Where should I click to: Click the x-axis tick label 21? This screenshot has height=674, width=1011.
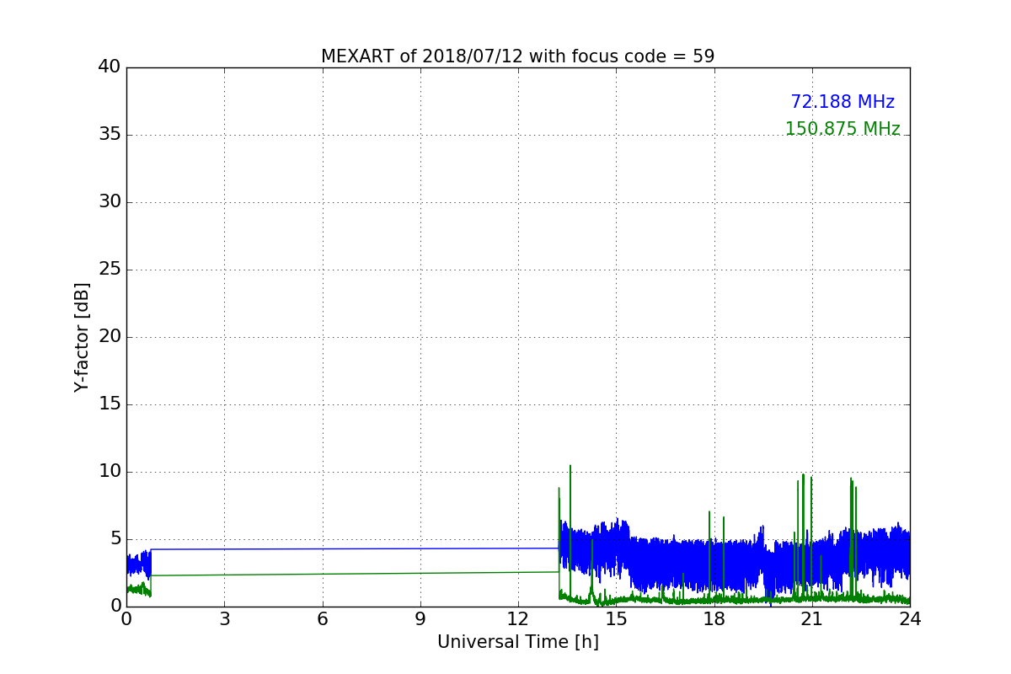[812, 619]
